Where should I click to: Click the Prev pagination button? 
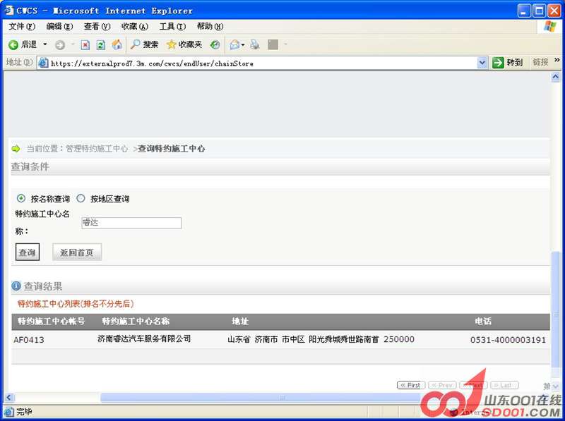click(442, 385)
